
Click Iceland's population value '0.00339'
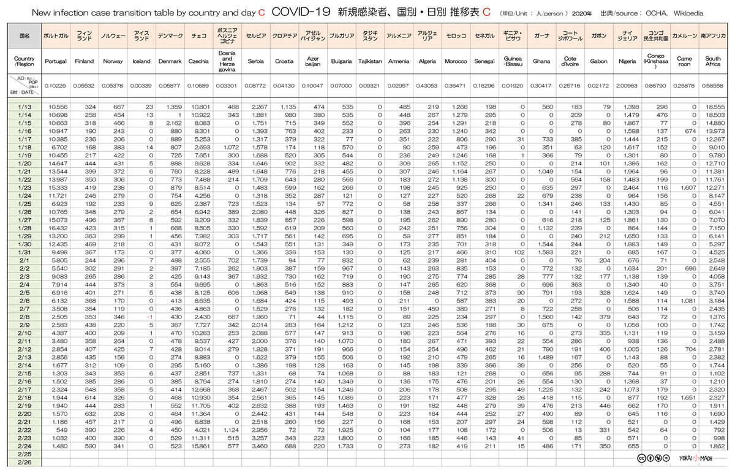pyautogui.click(x=141, y=86)
